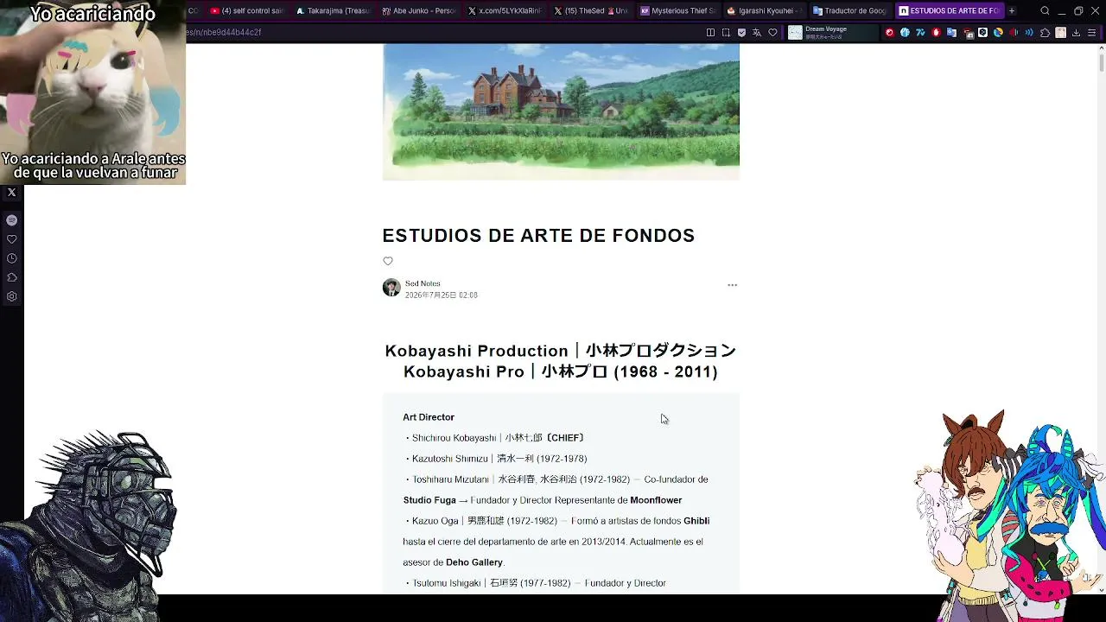Switch to the (15) TheSed X tab

(x=591, y=11)
